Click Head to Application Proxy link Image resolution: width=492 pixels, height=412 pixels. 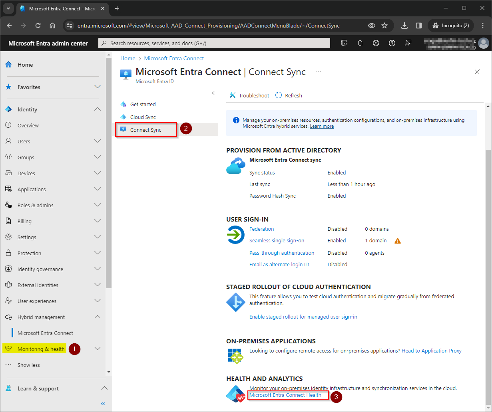tap(432, 351)
